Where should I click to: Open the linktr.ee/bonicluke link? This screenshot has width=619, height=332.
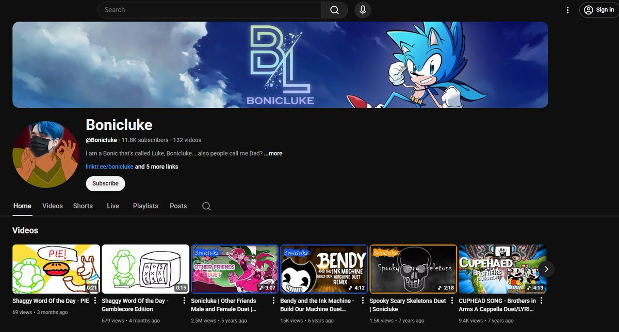109,167
